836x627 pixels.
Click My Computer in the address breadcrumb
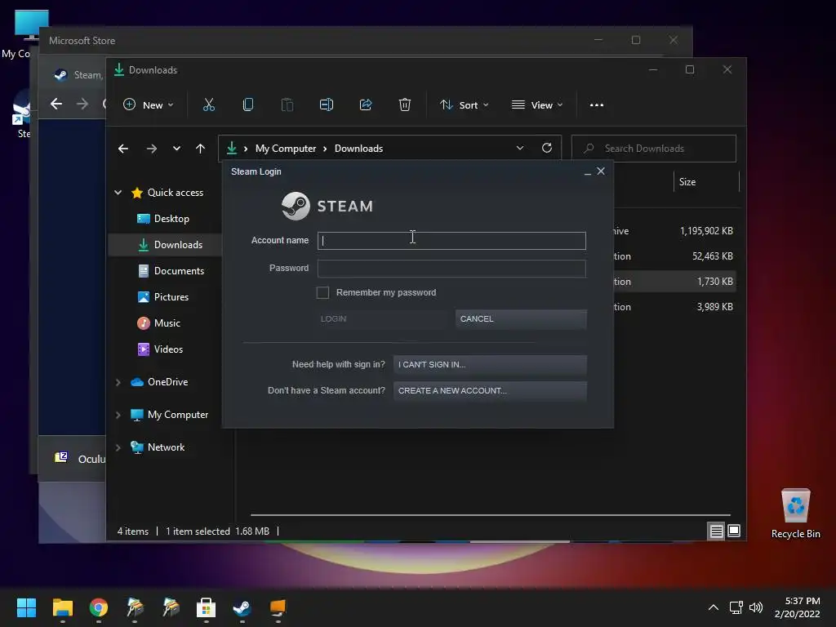pyautogui.click(x=286, y=149)
